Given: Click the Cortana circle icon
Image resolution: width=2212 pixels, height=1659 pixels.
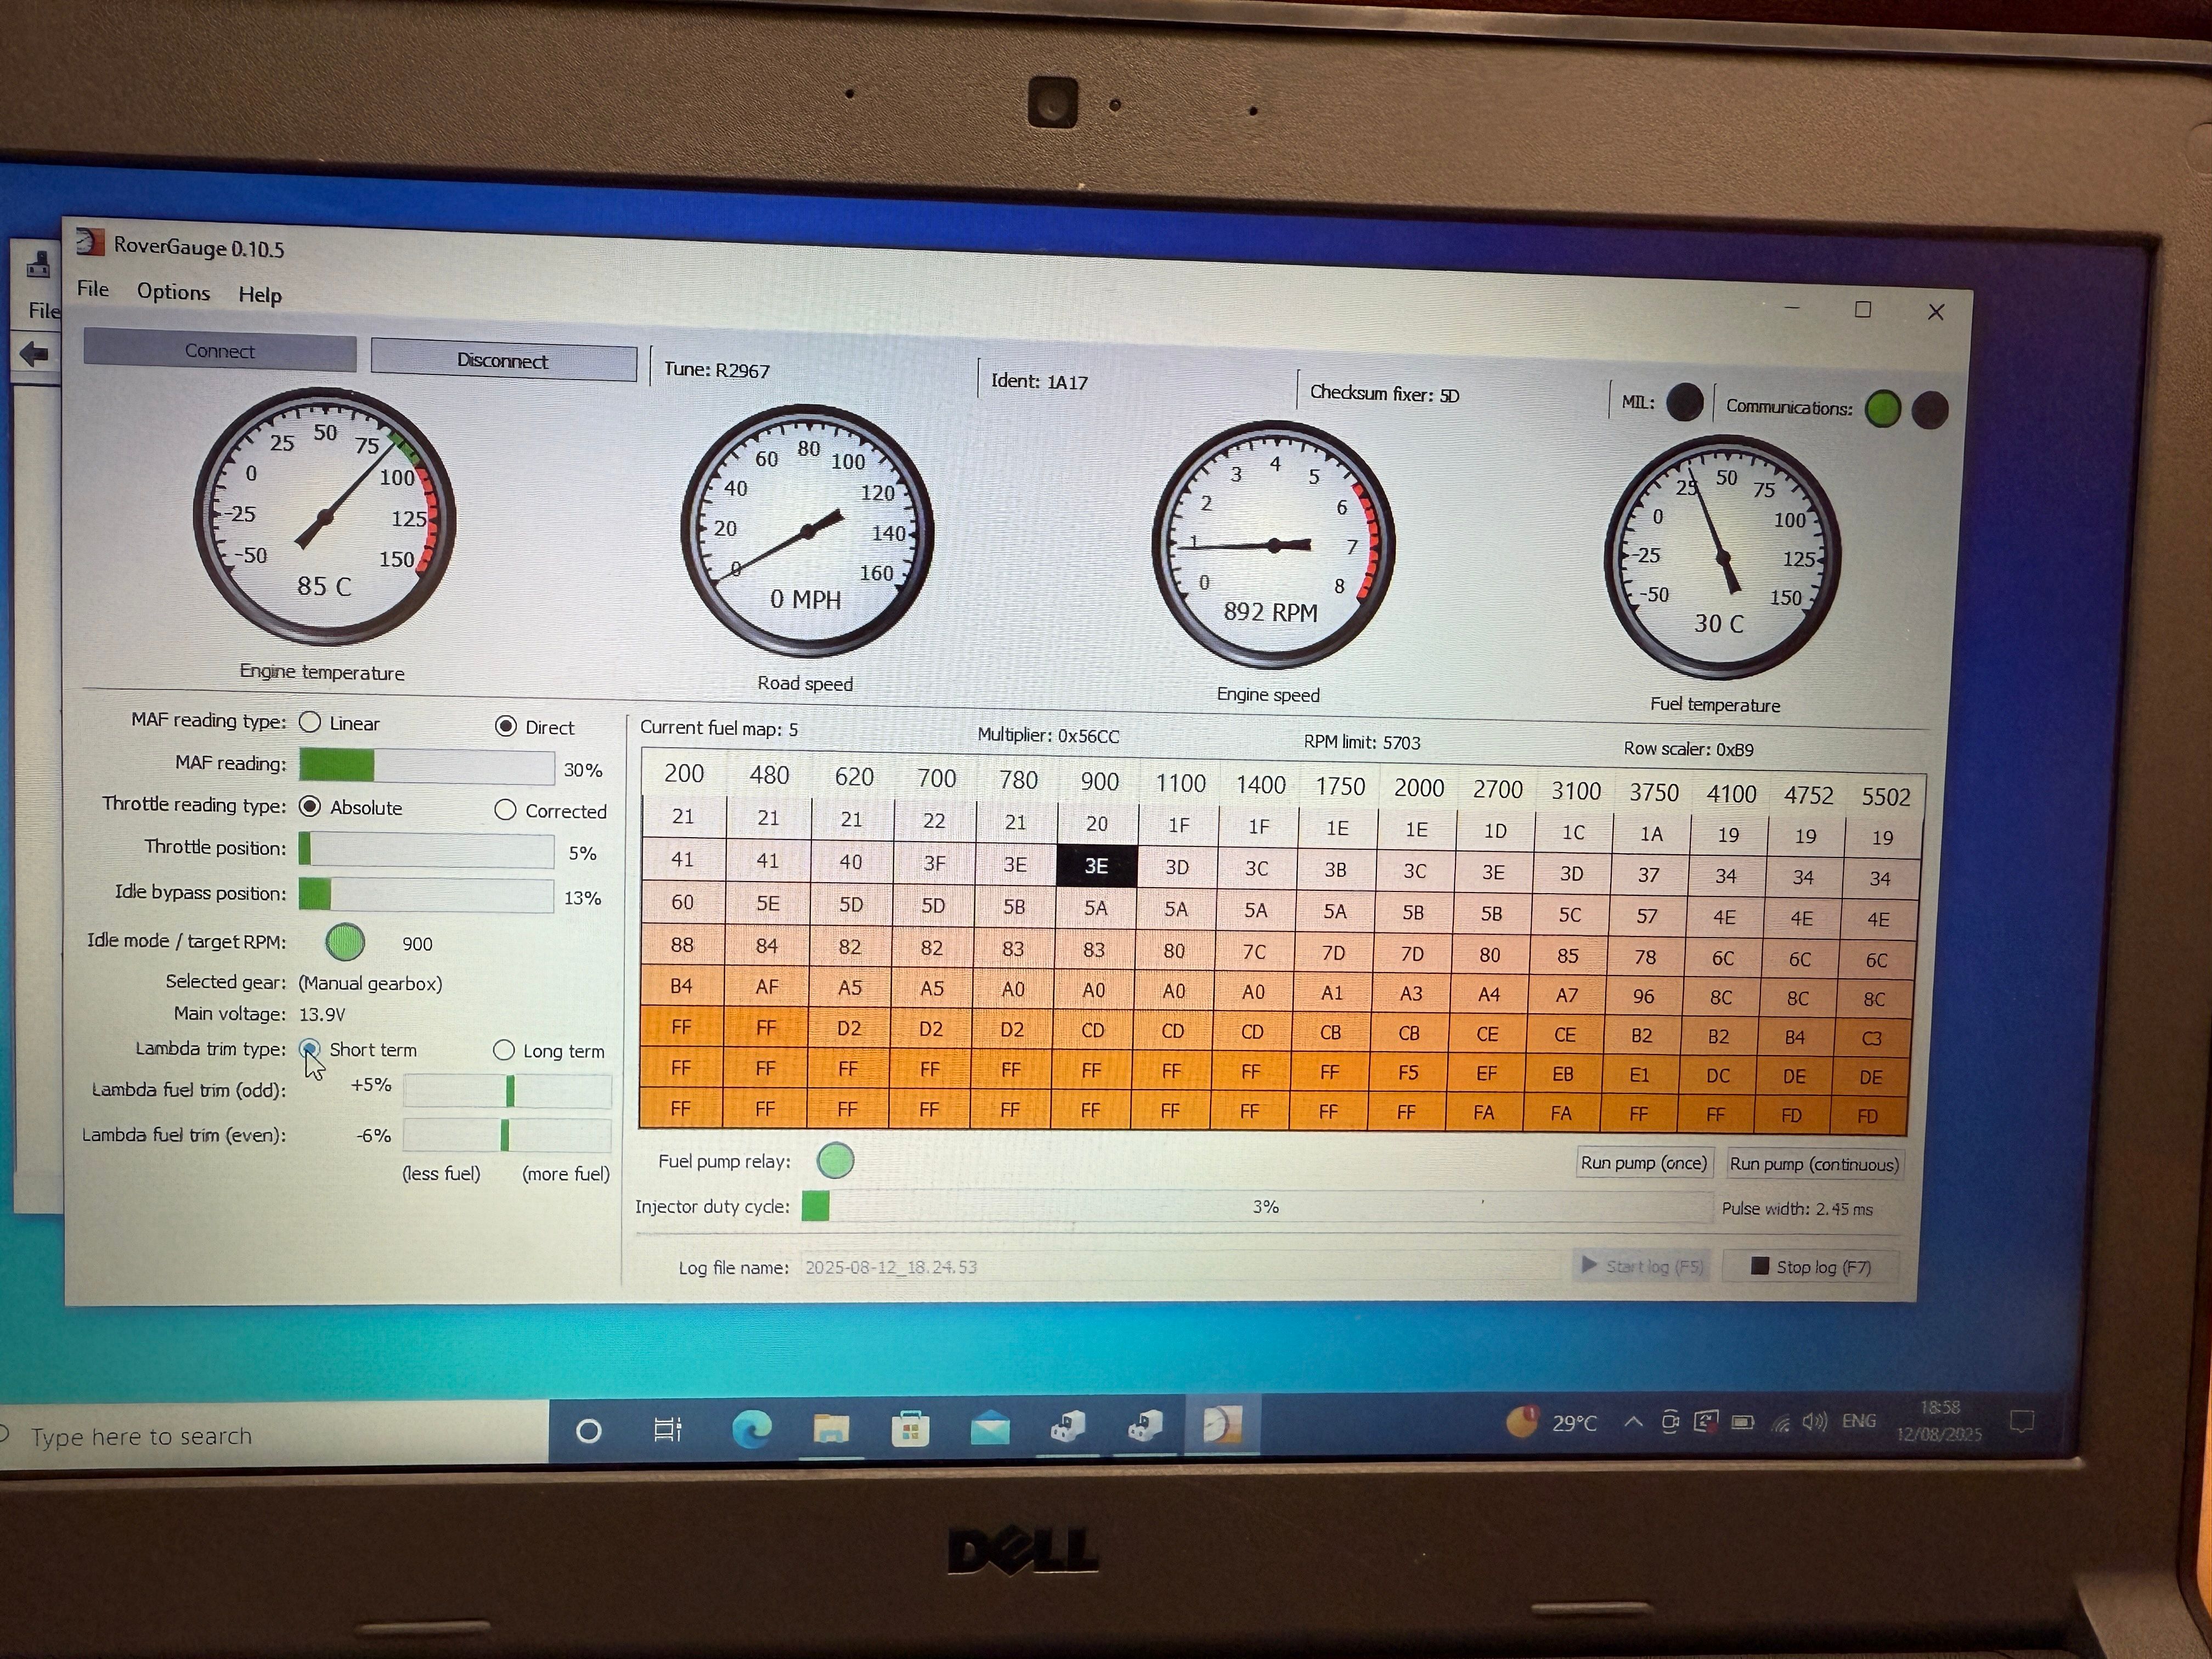Looking at the screenshot, I should point(589,1431).
